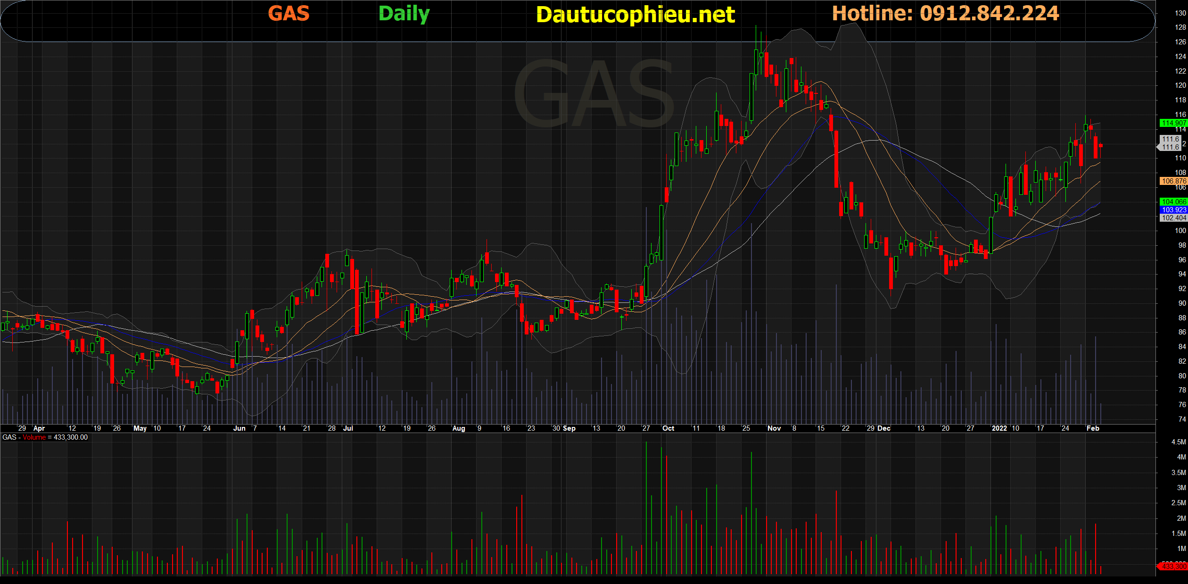The width and height of the screenshot is (1188, 584).
Task: Select the orange 106.876 price tag
Action: [x=1173, y=181]
